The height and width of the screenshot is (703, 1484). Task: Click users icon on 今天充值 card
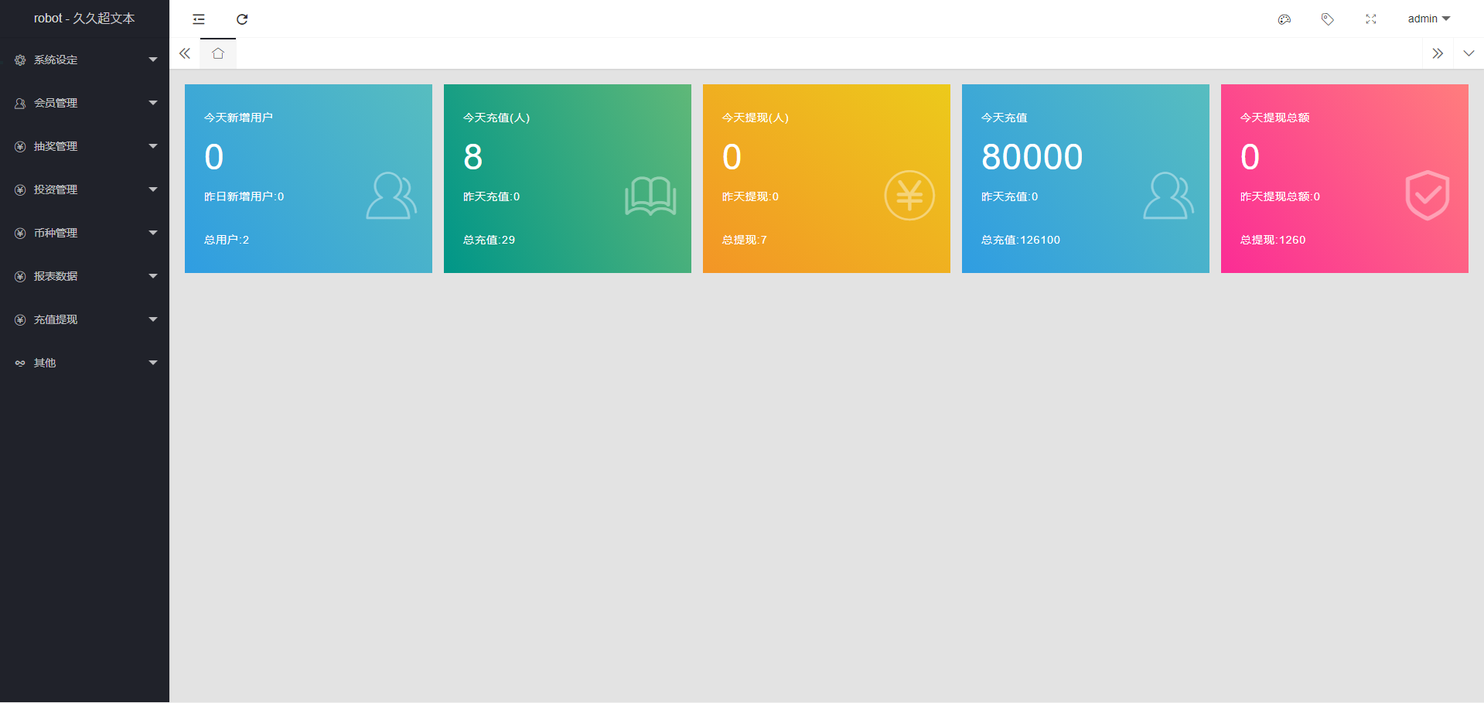click(x=1168, y=196)
